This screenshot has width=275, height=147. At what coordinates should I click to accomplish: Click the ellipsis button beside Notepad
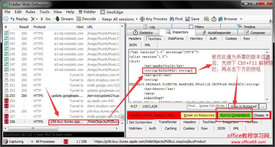click(x=263, y=106)
